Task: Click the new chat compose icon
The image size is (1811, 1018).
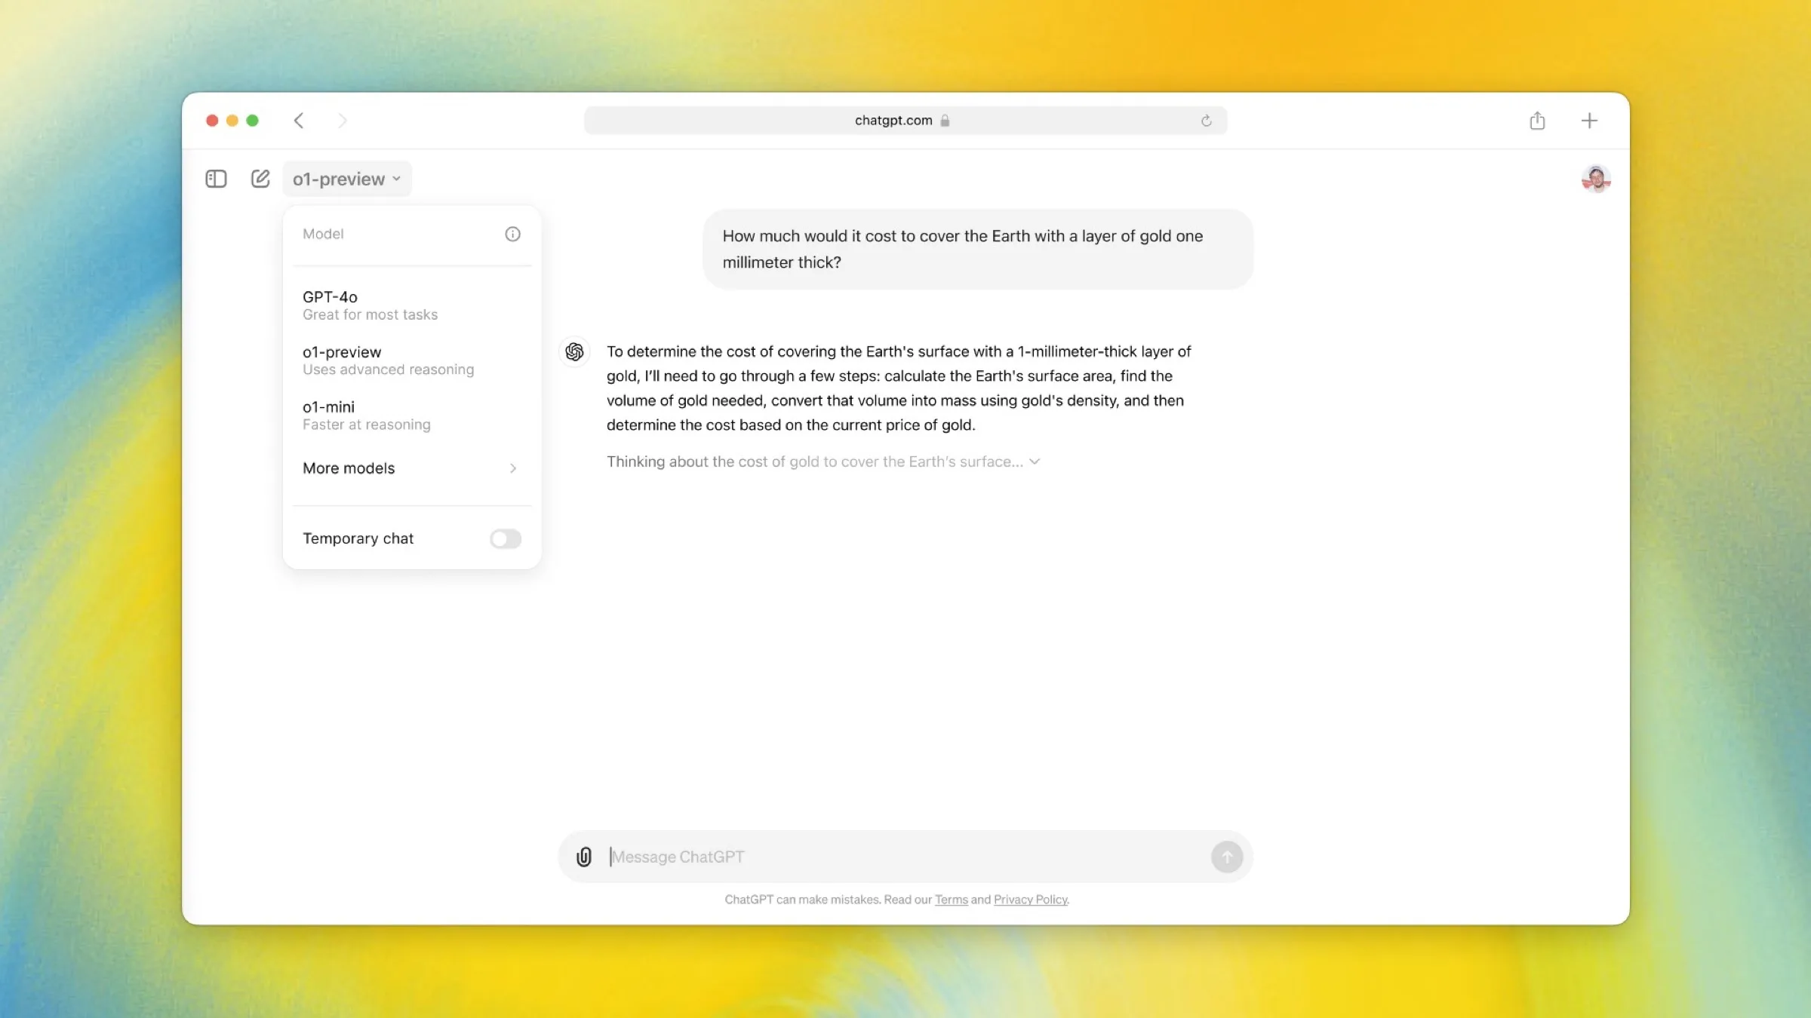Action: (x=260, y=178)
